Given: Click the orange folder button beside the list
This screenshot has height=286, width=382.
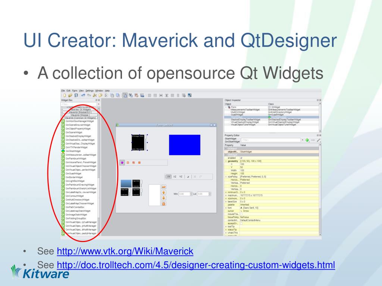Looking at the screenshot, I should point(164,187).
